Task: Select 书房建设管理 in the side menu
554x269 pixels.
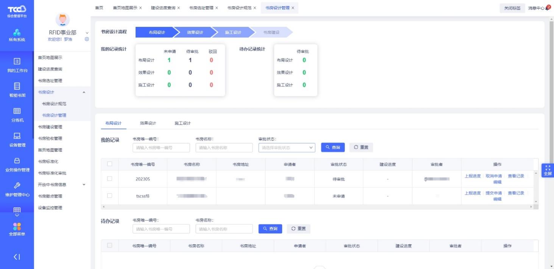Action: click(x=50, y=127)
